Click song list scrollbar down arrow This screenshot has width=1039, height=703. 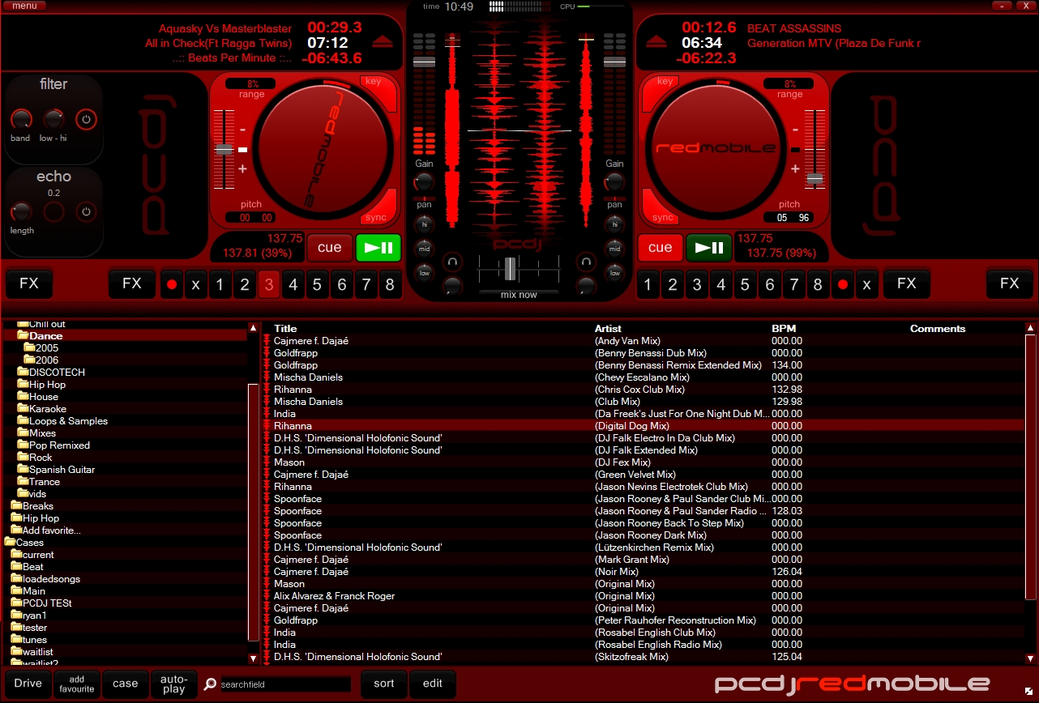[x=1031, y=659]
